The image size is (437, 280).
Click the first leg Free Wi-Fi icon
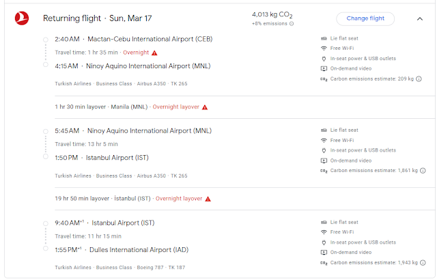click(324, 48)
